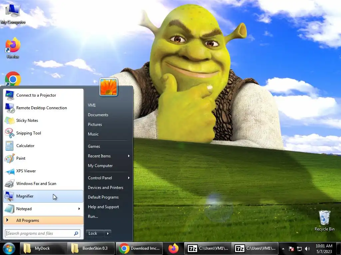Open My Computer in Start menu
Image resolution: width=341 pixels, height=255 pixels.
100,166
